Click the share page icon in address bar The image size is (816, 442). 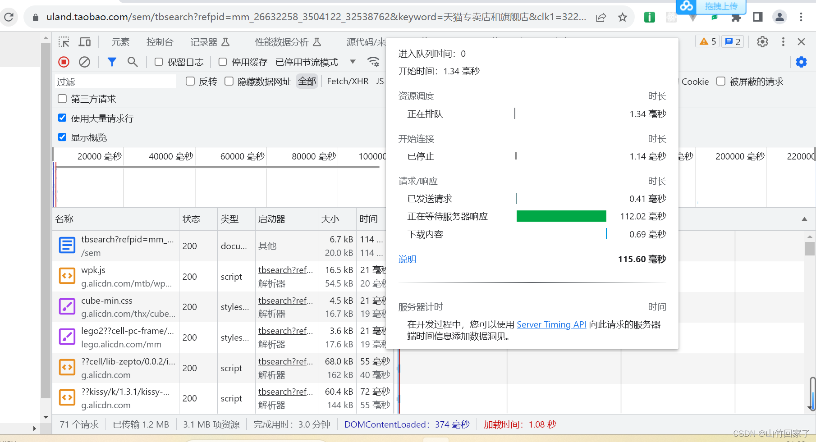(x=601, y=18)
